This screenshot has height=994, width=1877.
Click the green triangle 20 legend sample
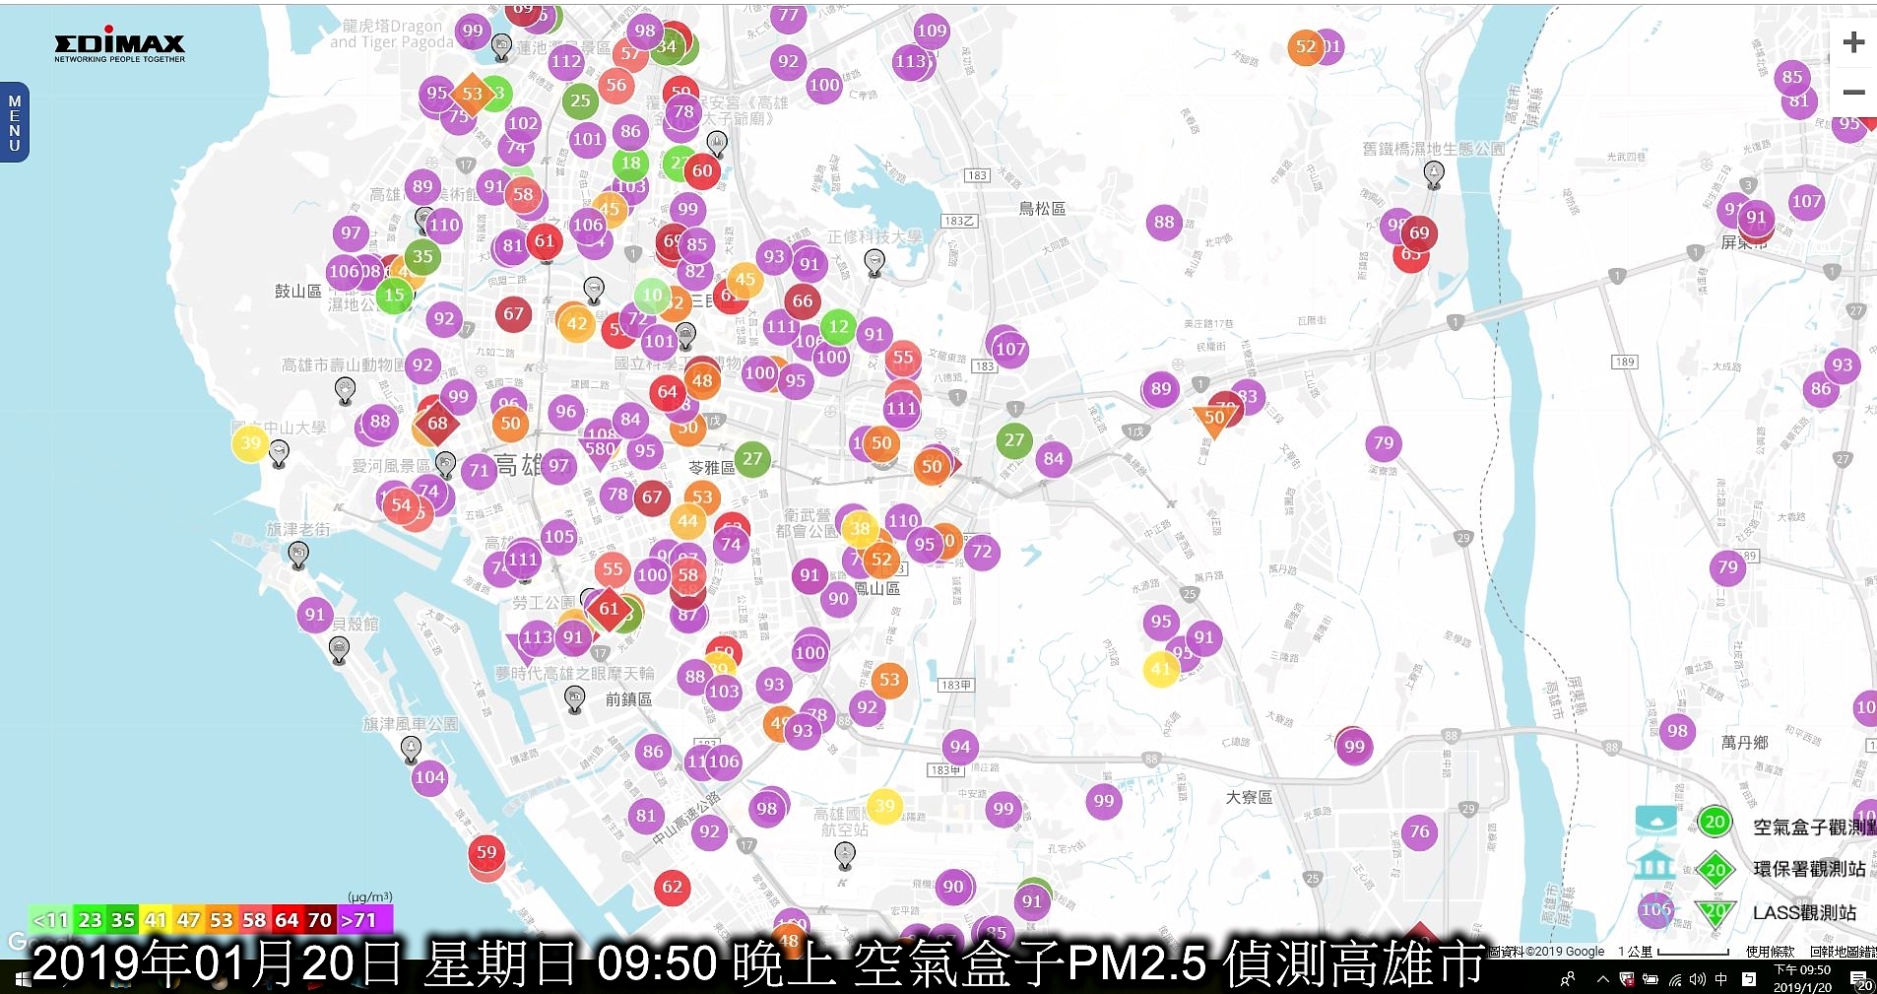(1715, 911)
